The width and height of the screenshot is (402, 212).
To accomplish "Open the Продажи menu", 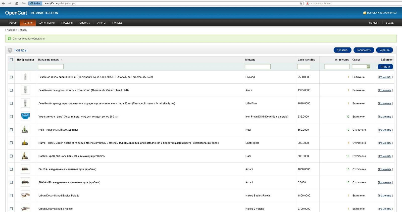I will coord(67,23).
